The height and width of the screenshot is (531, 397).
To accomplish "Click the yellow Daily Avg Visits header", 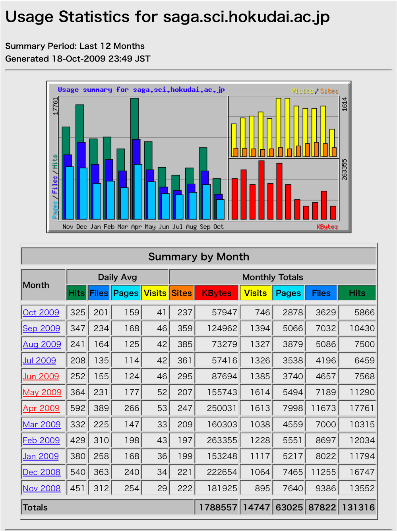I will (x=155, y=293).
